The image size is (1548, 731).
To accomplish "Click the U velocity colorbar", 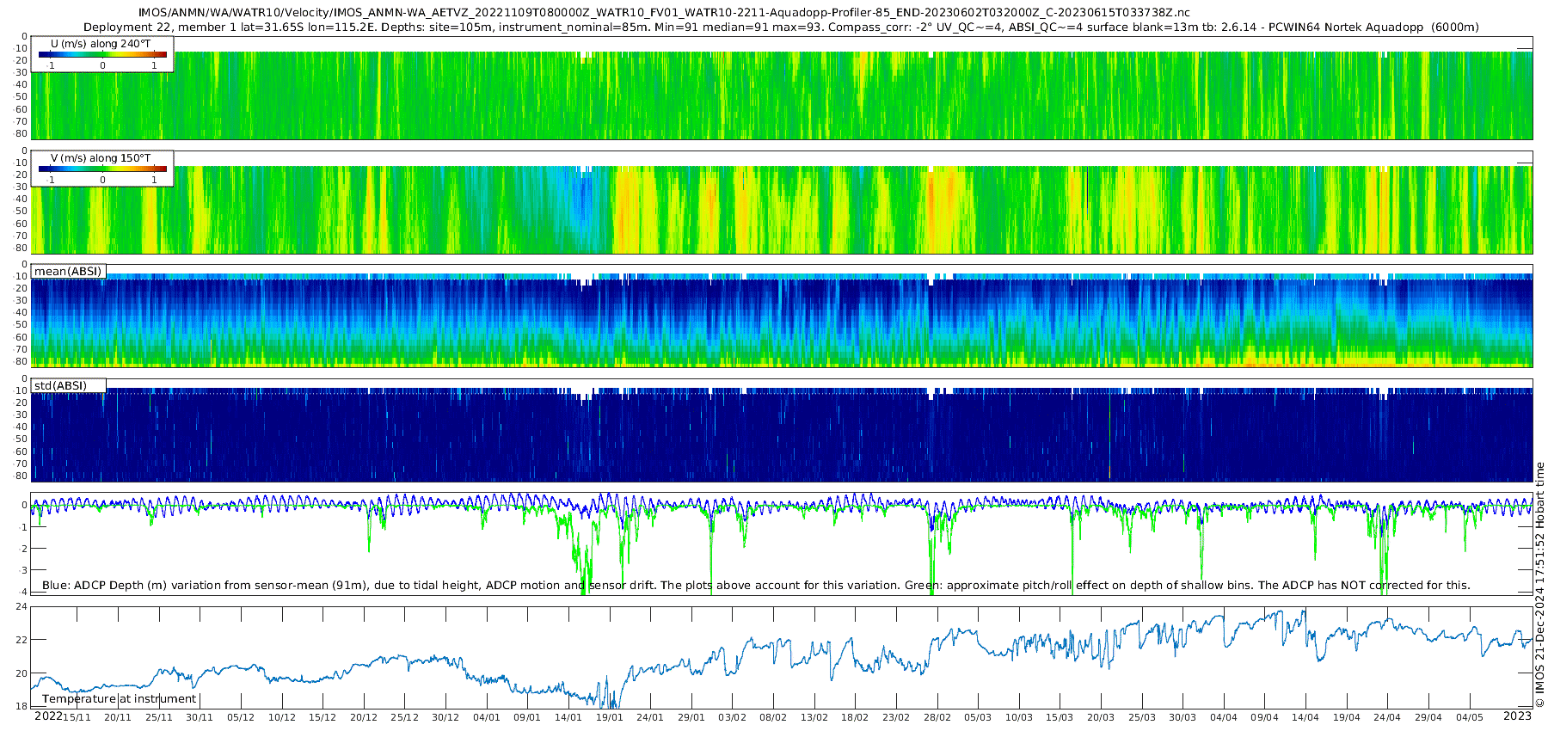I will coord(102,55).
